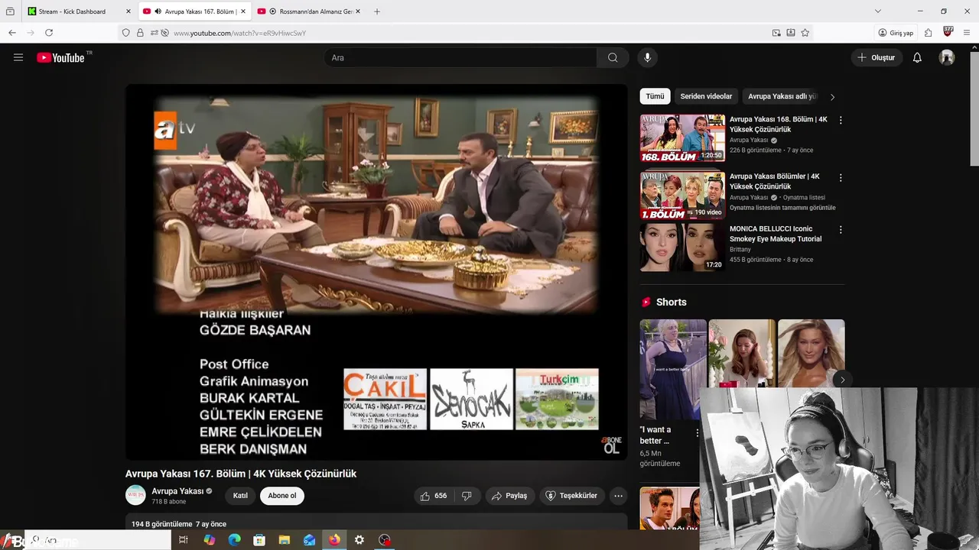The image size is (979, 550).
Task: Close the Stream - Kick Dashboard tab
Action: [x=128, y=11]
